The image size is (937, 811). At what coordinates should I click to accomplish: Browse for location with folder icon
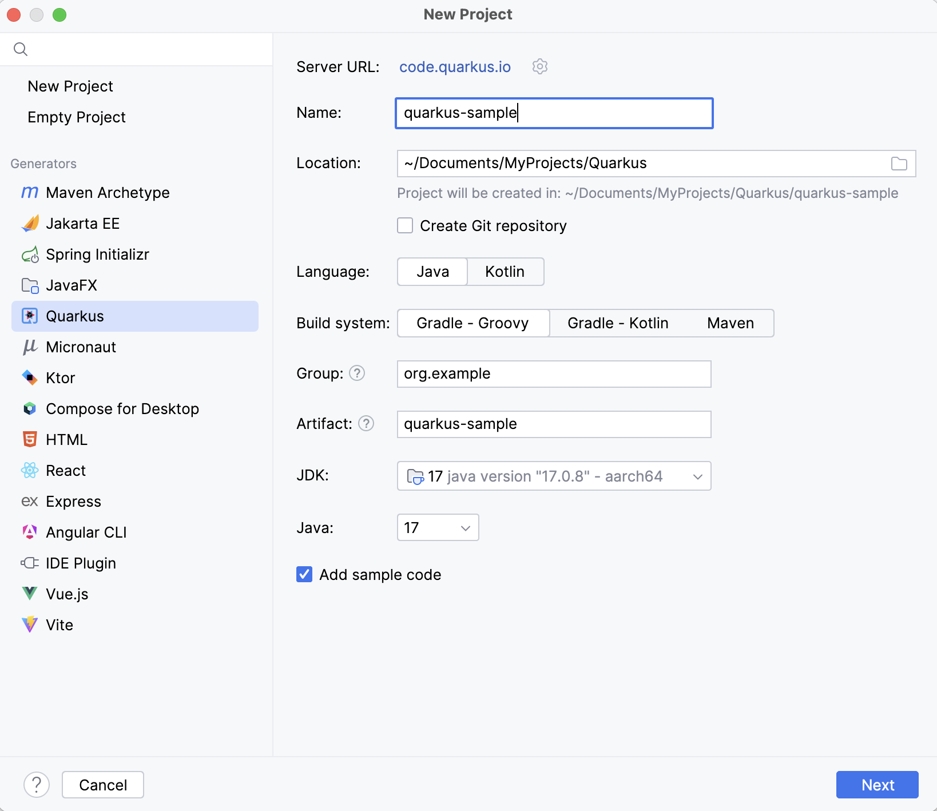coord(899,164)
